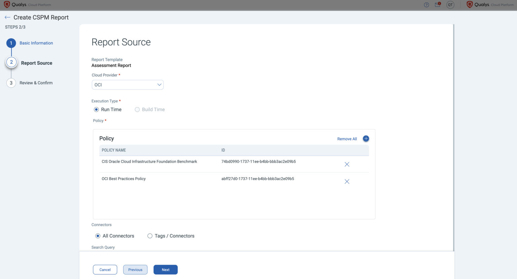Click Remove All to clear policies
Viewport: 517px width, 279px height.
coord(347,138)
